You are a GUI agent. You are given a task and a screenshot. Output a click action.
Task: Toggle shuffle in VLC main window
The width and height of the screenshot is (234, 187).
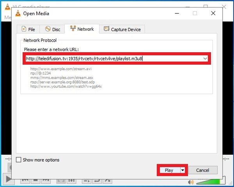coord(108,181)
